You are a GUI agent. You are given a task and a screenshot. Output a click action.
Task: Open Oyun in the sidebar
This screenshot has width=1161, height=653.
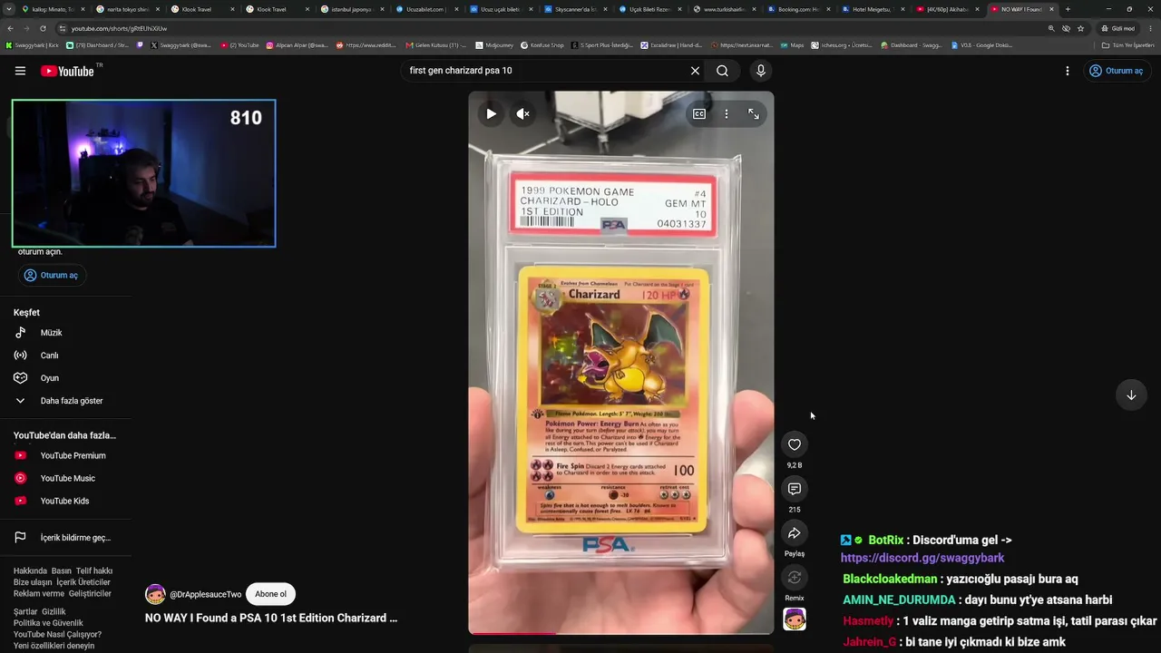coord(49,378)
